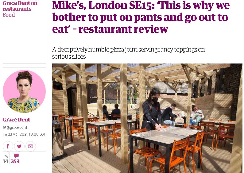
Task: Open Grace Dent on restaurants series link
Action: (20, 6)
